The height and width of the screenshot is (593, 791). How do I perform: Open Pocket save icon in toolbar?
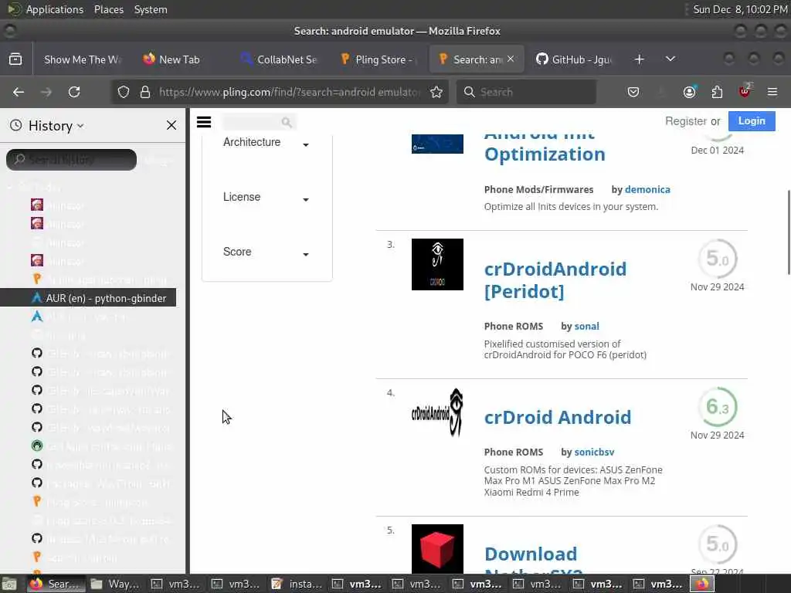point(633,92)
